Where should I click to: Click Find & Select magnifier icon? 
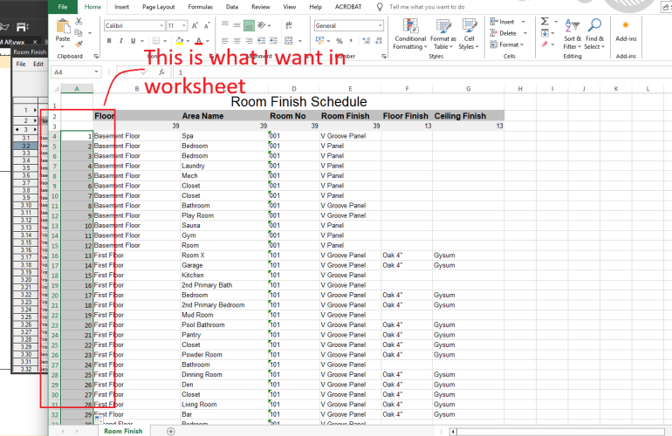[x=594, y=35]
